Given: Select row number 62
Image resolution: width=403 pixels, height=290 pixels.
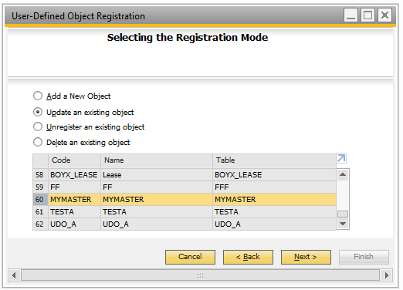Looking at the screenshot, I should pyautogui.click(x=40, y=224).
